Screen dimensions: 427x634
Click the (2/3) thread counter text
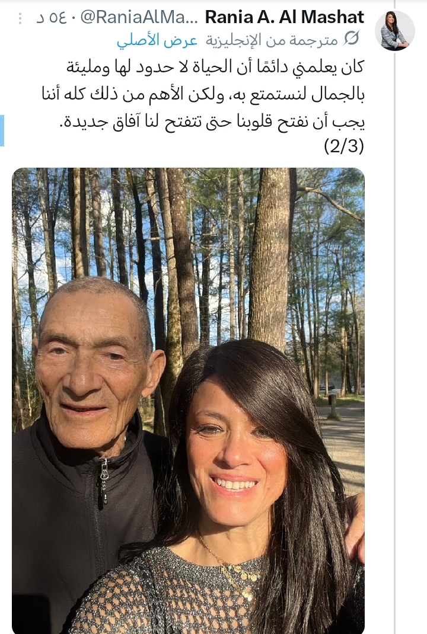point(345,146)
